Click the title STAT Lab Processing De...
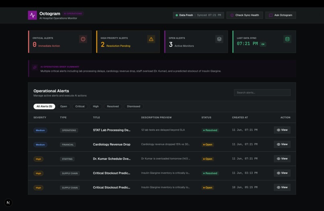 (112, 130)
